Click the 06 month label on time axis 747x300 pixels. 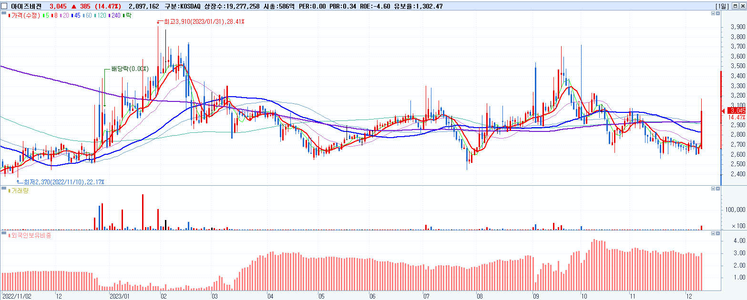pos(373,296)
